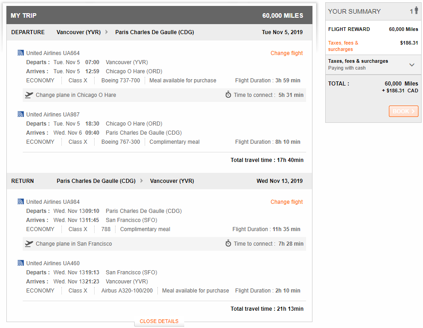The height and width of the screenshot is (328, 423).
Task: Click the stopwatch icon next to 5h 31 min
Action: click(x=228, y=95)
